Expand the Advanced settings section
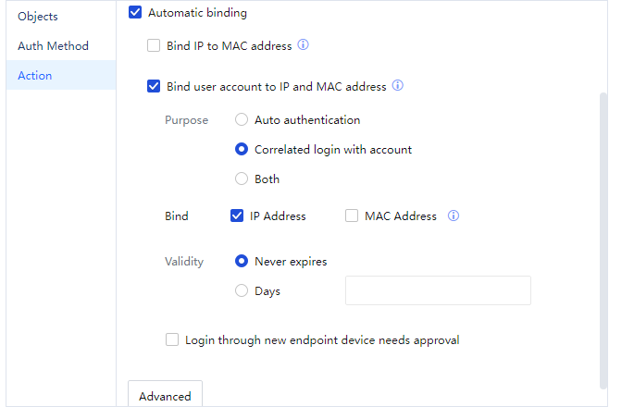This screenshot has height=419, width=634. [x=165, y=396]
